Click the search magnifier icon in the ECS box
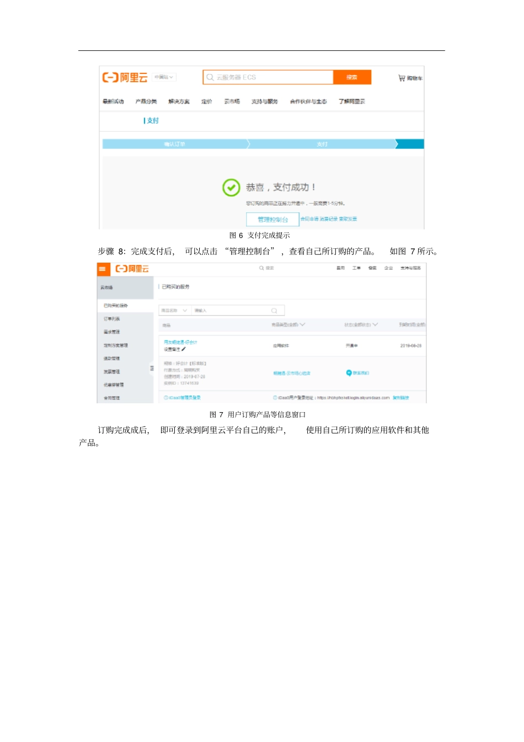The width and height of the screenshot is (524, 742). tap(210, 77)
